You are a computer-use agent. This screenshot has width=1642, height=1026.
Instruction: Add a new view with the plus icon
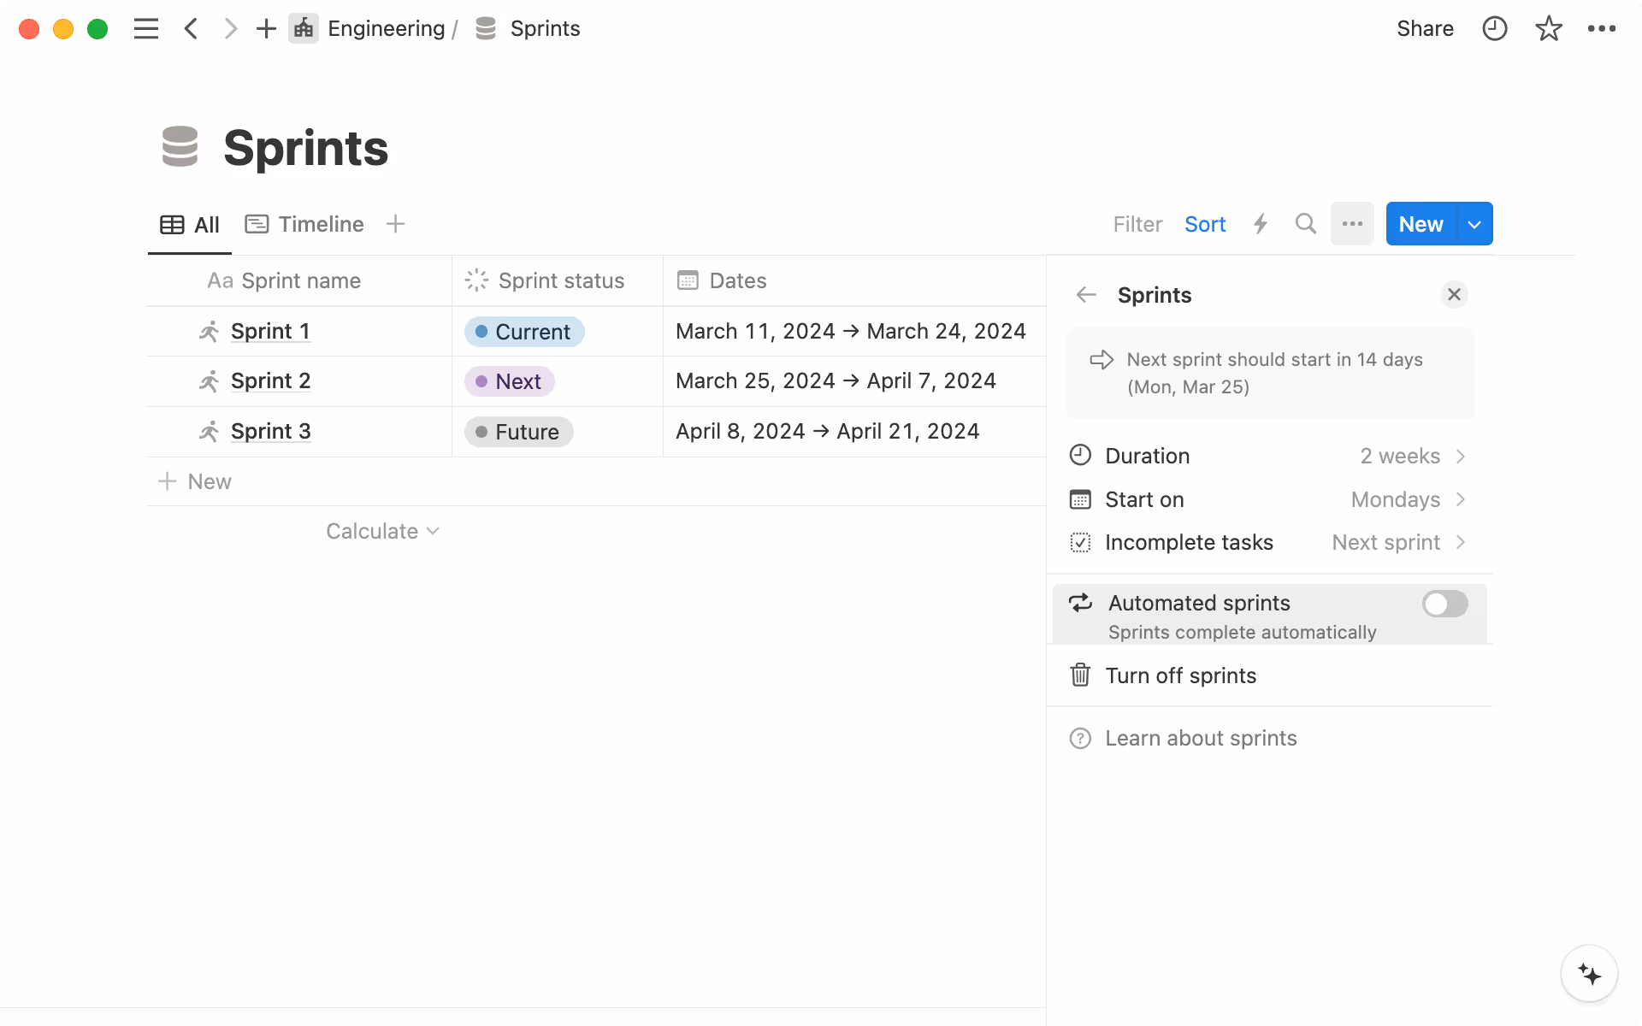click(x=395, y=224)
